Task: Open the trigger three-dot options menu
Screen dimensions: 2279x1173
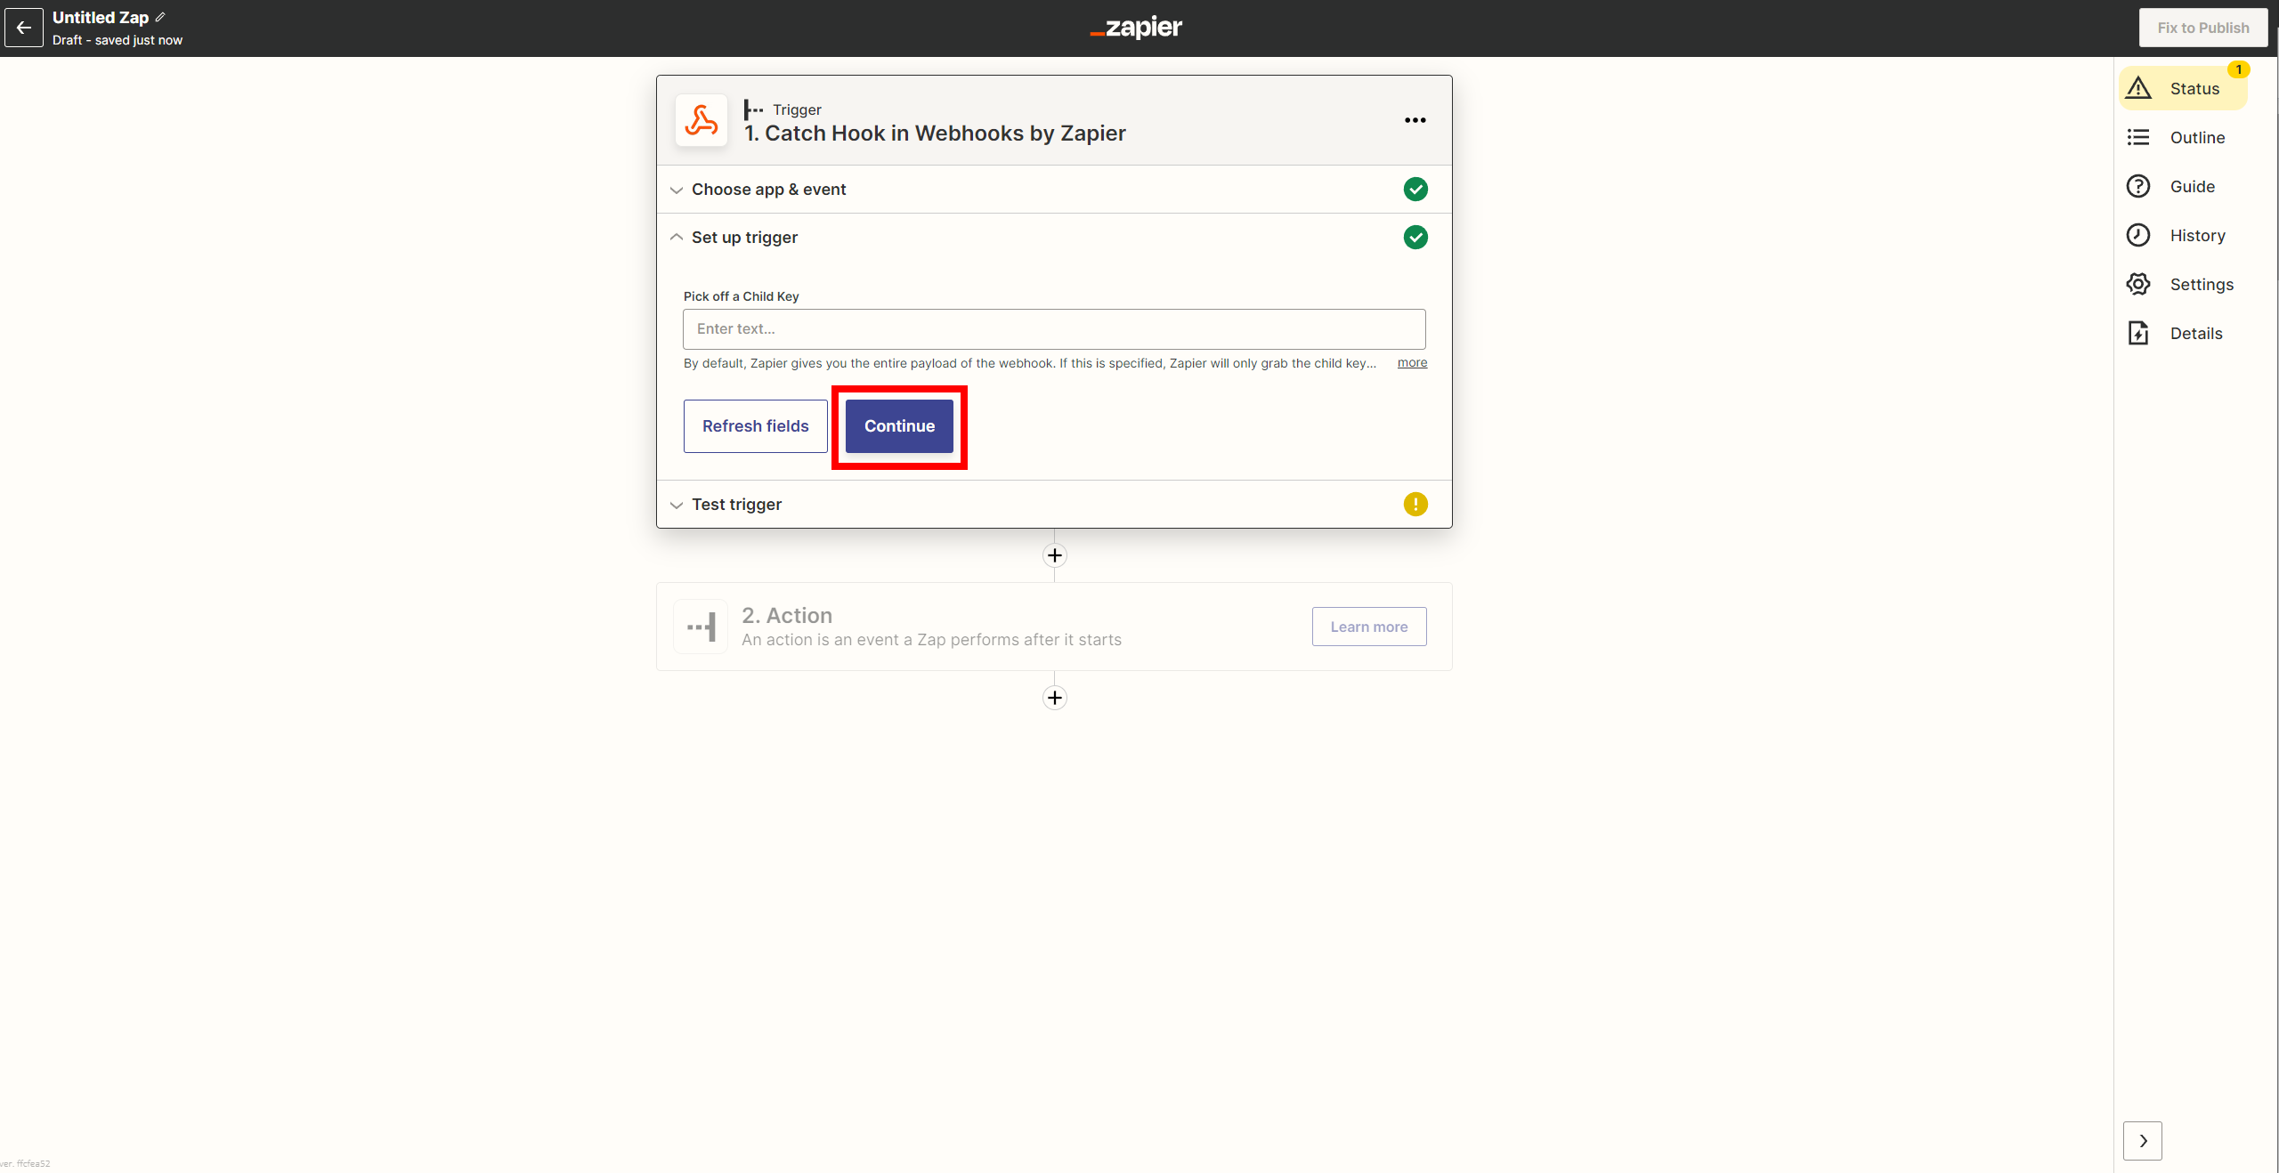Action: (1415, 120)
